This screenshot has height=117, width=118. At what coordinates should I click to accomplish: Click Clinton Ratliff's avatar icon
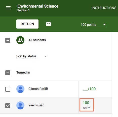point(20,89)
